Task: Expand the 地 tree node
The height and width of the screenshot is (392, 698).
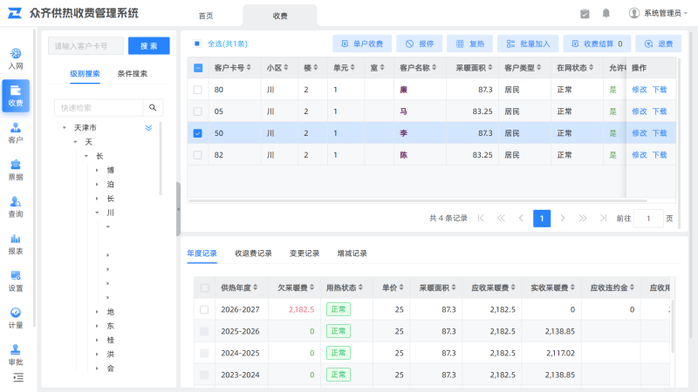Action: click(x=97, y=312)
